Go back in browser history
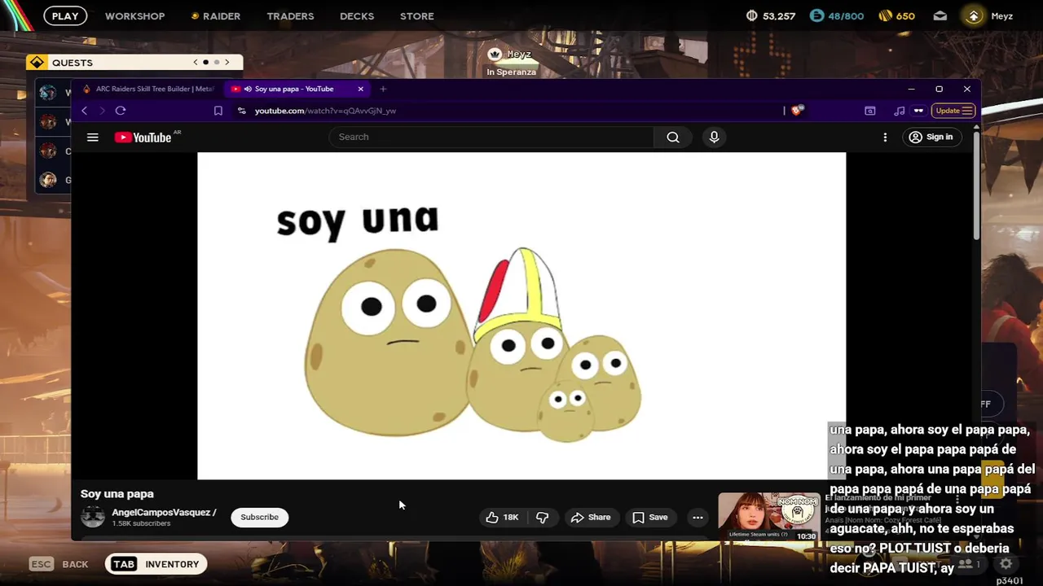 point(84,111)
